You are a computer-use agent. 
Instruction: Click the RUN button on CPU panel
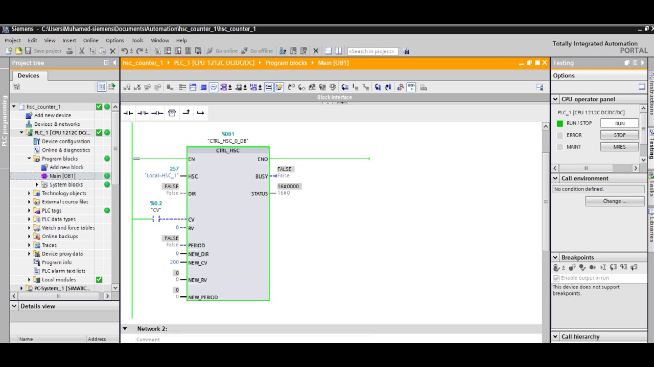click(x=619, y=123)
